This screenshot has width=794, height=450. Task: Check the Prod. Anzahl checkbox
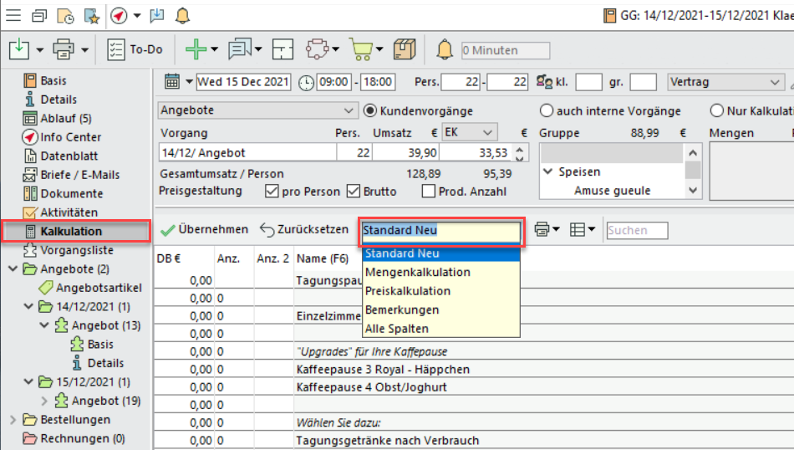tap(429, 191)
